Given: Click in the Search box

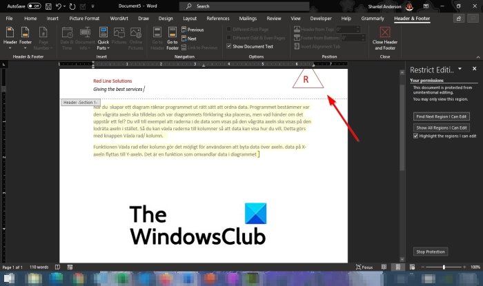Looking at the screenshot, I should pyautogui.click(x=244, y=6).
